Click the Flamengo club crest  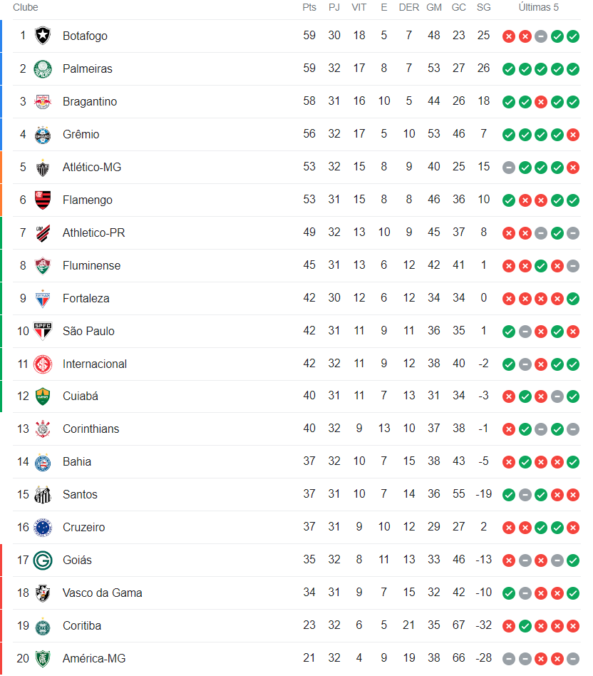pyautogui.click(x=43, y=200)
